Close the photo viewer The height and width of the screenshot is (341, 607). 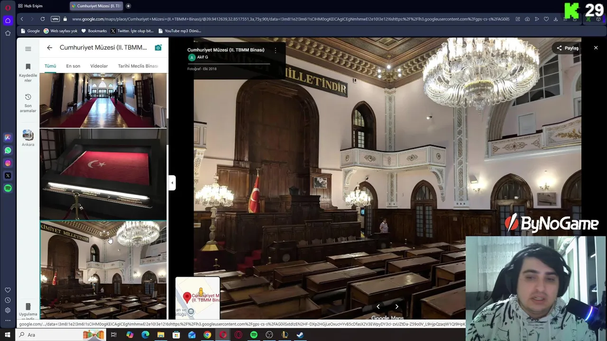(596, 48)
